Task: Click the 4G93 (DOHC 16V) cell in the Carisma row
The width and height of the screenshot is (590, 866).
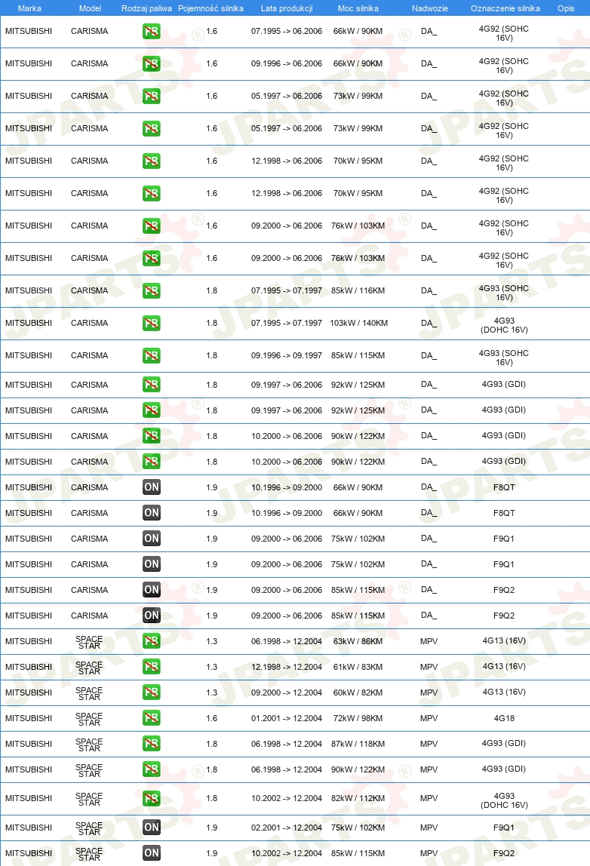Action: 504,325
